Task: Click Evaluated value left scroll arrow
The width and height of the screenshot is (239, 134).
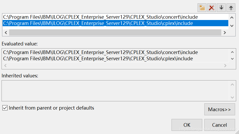Action: 5,66
